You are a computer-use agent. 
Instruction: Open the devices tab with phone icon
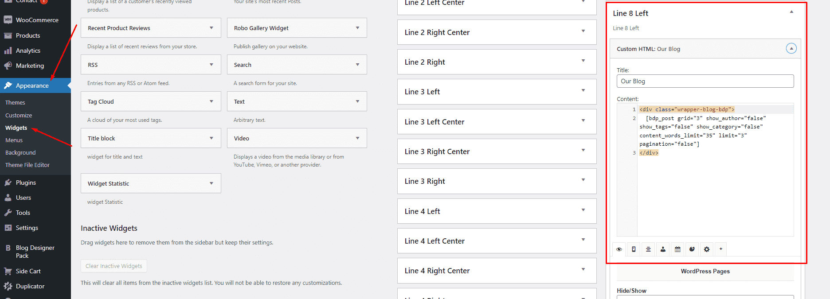coord(634,249)
